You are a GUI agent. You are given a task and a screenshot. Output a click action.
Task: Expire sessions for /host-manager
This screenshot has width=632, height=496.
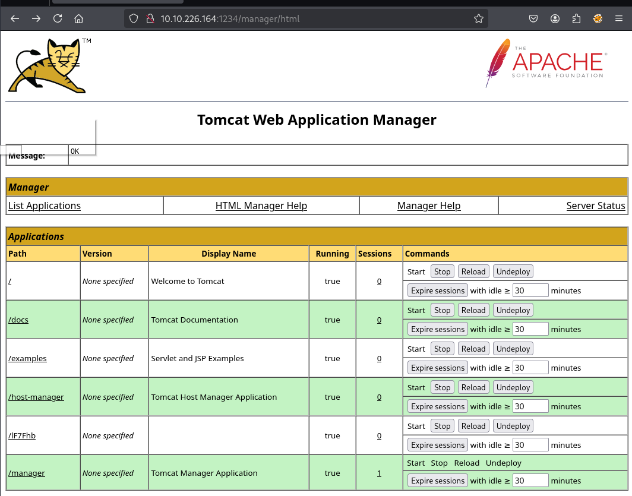[x=438, y=406]
